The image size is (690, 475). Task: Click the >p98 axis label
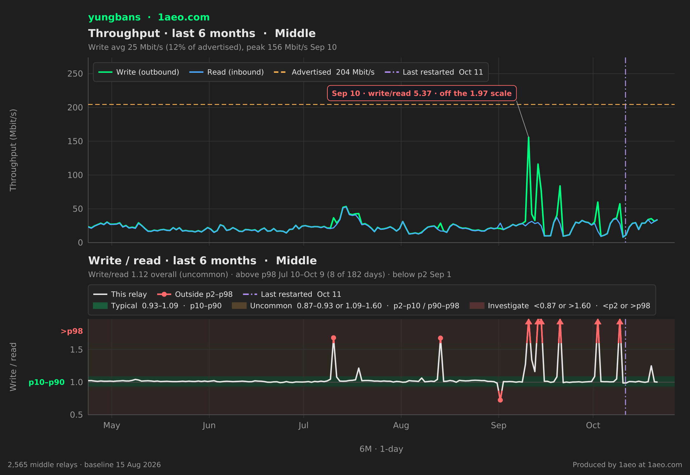tap(72, 331)
